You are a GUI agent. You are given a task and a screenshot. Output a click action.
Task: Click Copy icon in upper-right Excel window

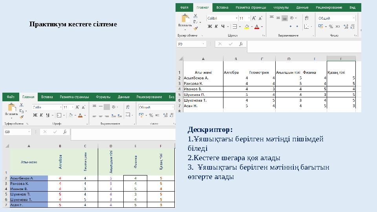tap(196, 22)
